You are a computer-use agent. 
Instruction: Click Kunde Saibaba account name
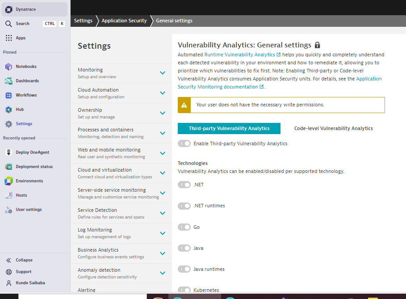click(x=30, y=283)
